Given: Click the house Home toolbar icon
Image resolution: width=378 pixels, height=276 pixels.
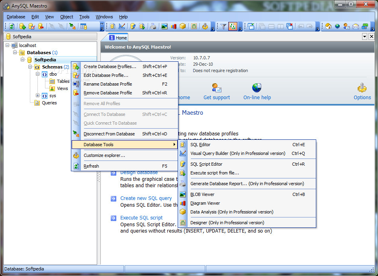Looking at the screenshot, I should click(x=328, y=27).
